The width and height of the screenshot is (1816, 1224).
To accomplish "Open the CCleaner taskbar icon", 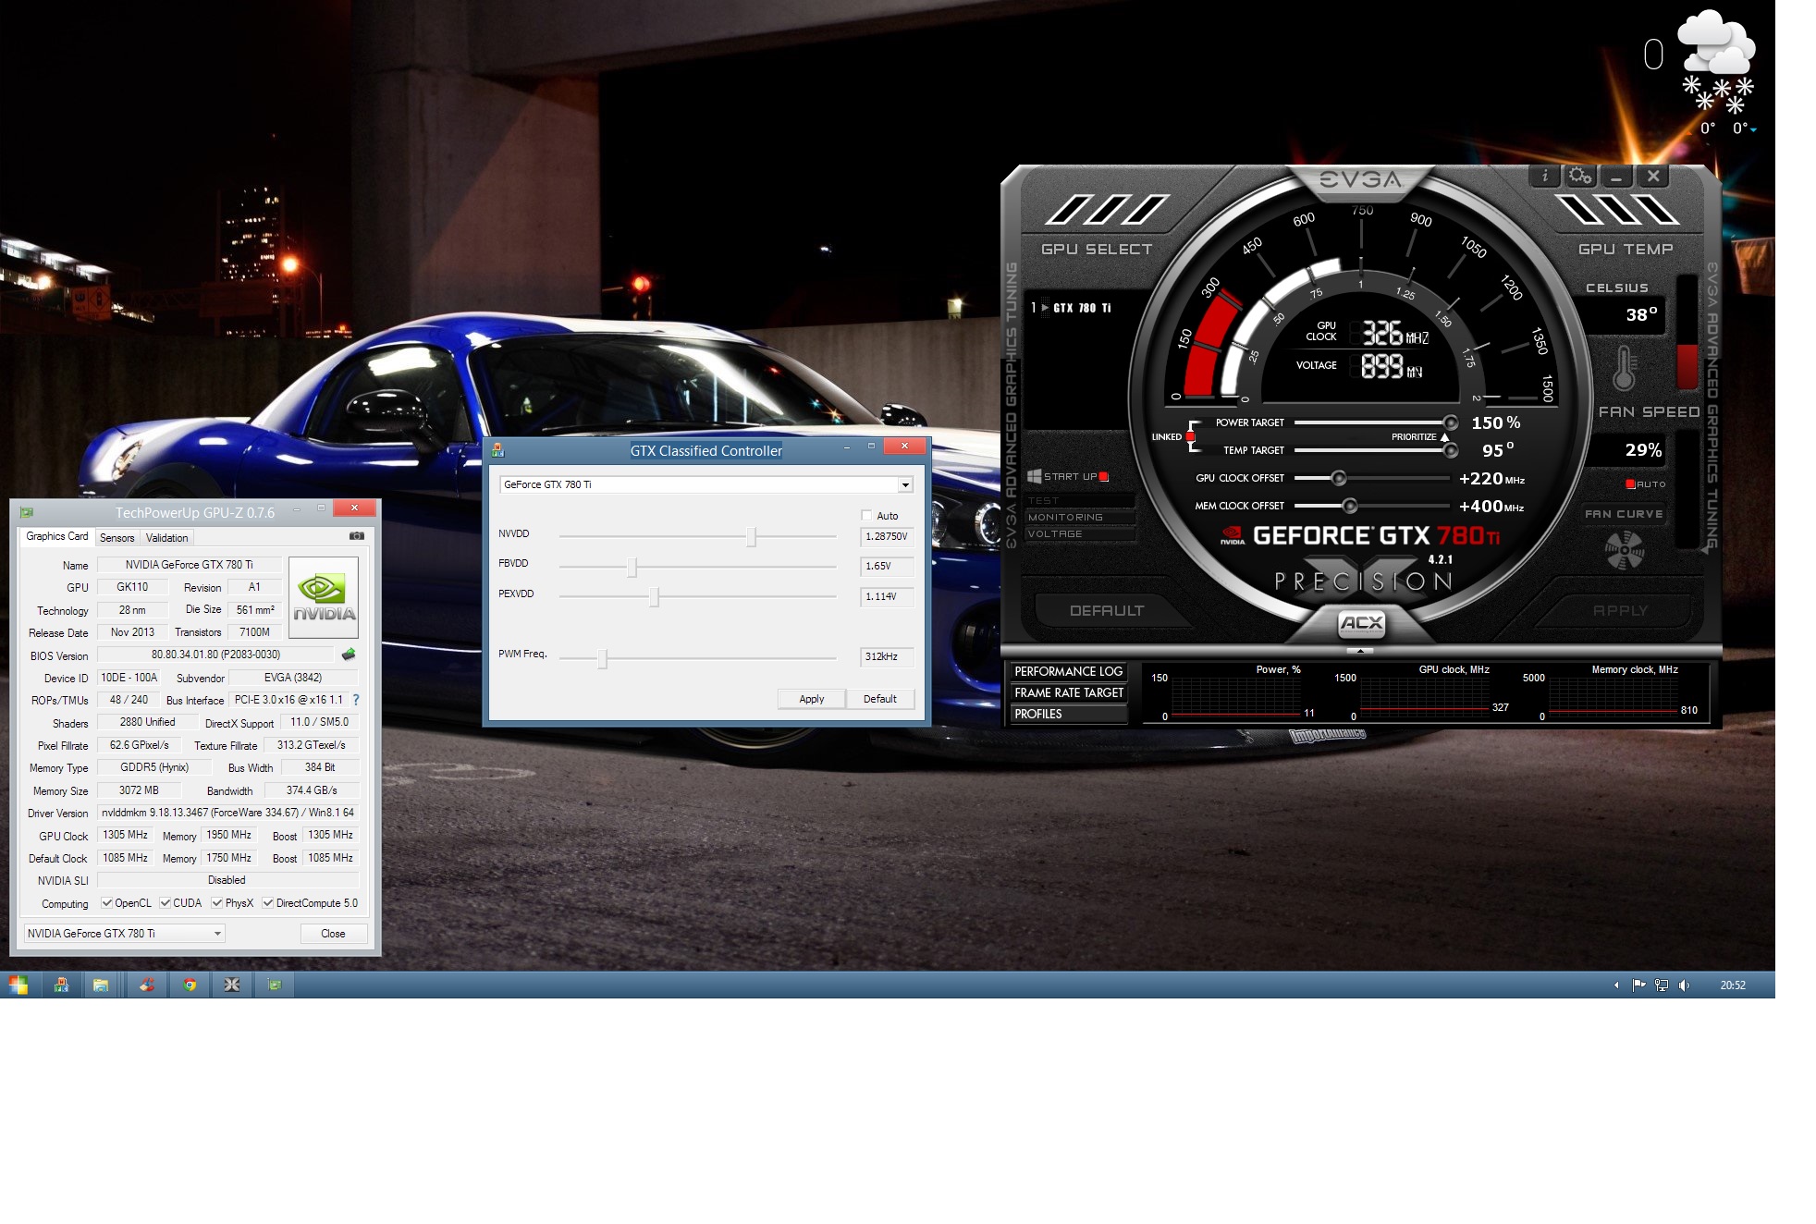I will point(147,985).
